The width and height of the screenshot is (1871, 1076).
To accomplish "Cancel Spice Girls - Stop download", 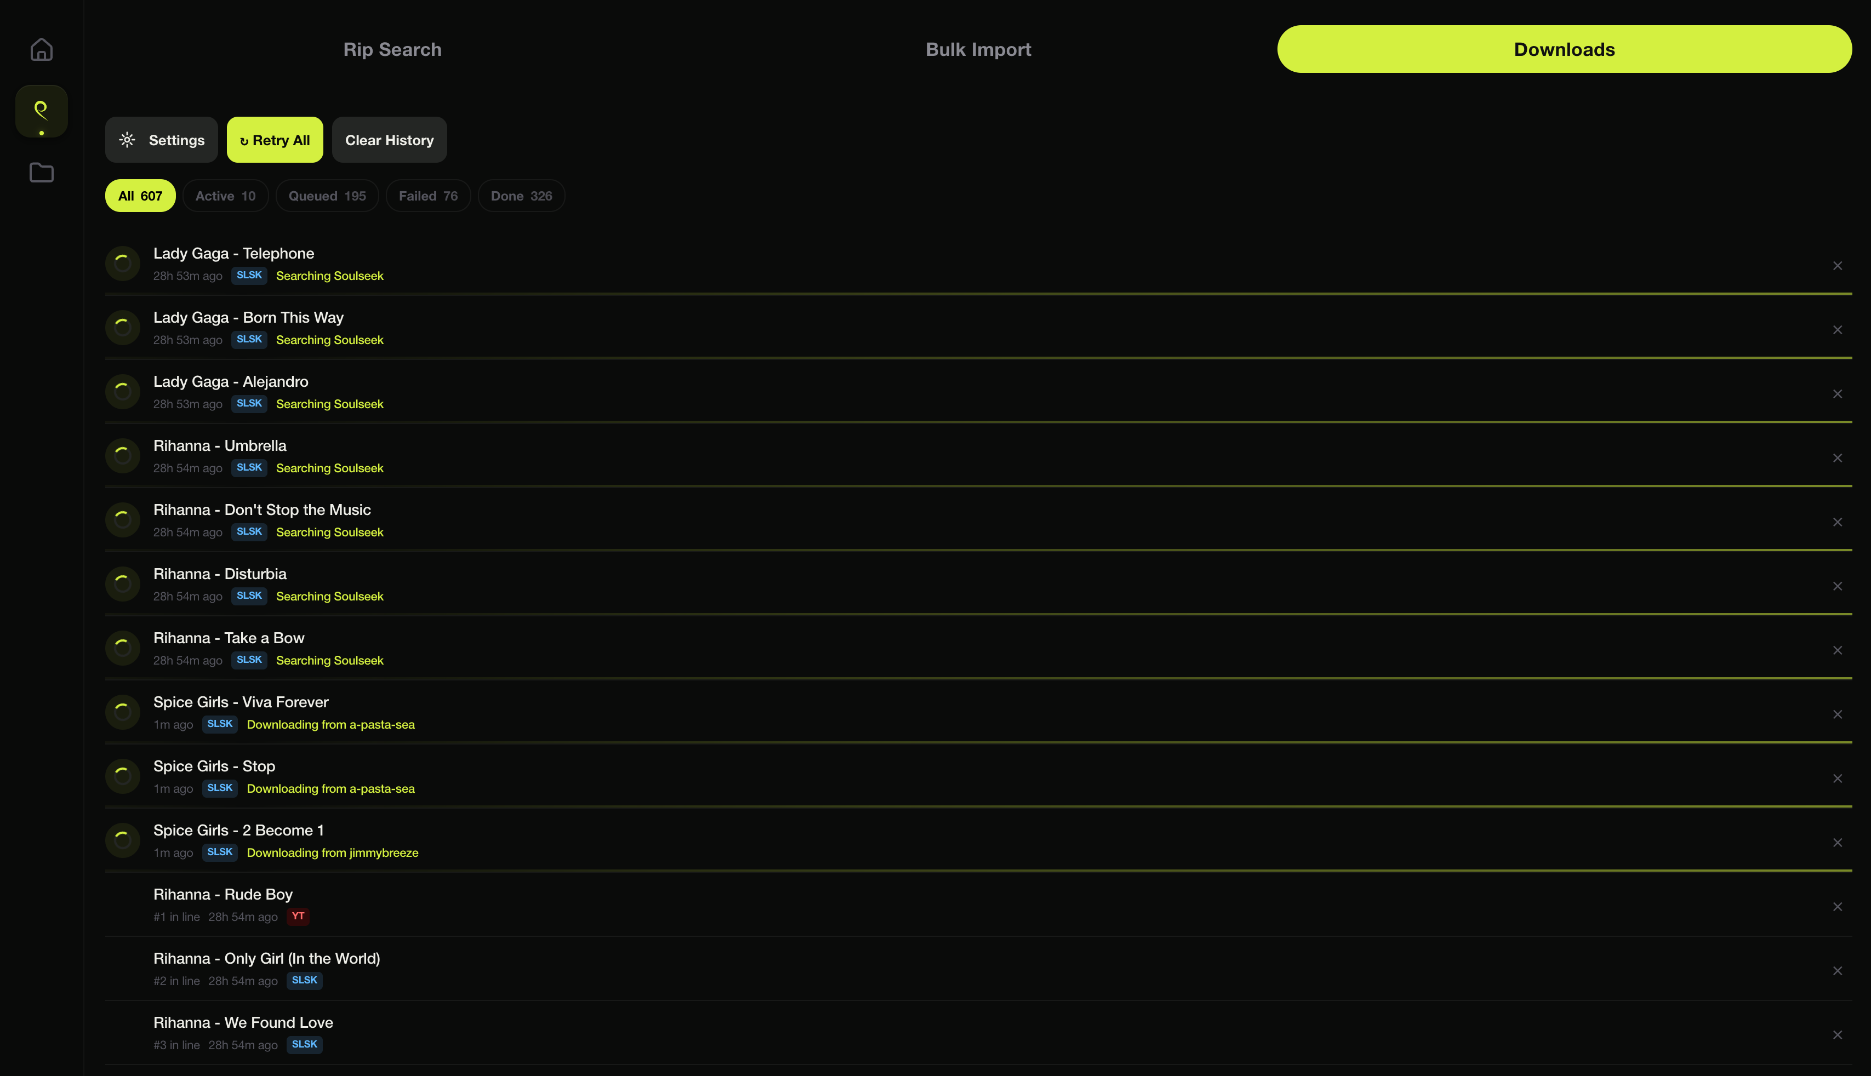I will [1838, 779].
